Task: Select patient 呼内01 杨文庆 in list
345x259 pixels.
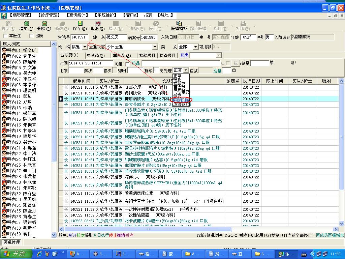Action: coord(22,50)
